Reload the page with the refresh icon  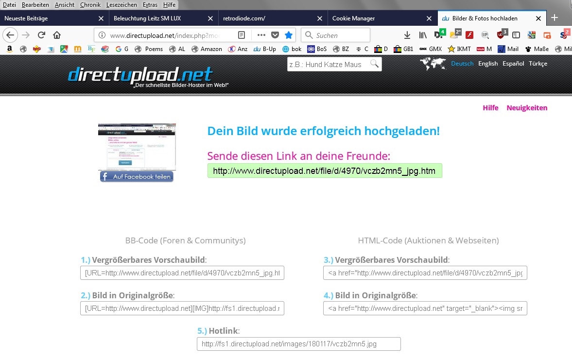click(41, 35)
